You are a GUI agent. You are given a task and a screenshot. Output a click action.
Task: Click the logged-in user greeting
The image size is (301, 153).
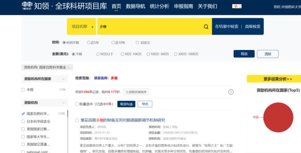[287, 7]
